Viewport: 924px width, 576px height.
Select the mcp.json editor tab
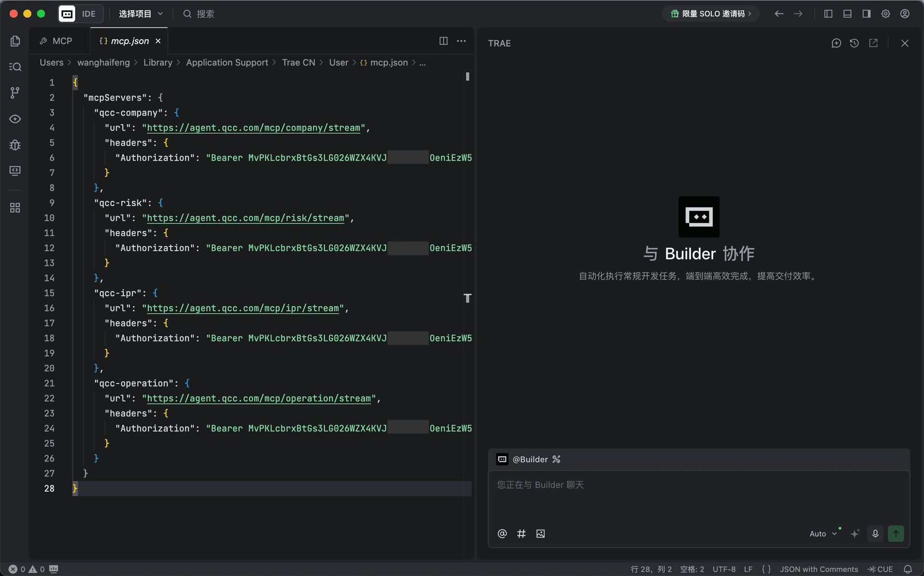pyautogui.click(x=129, y=41)
